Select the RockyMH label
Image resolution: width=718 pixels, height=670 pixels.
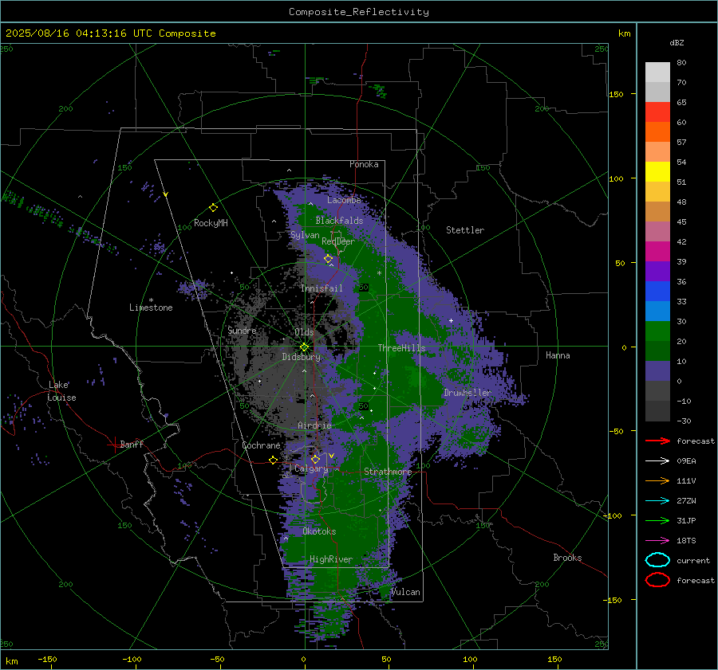point(211,223)
